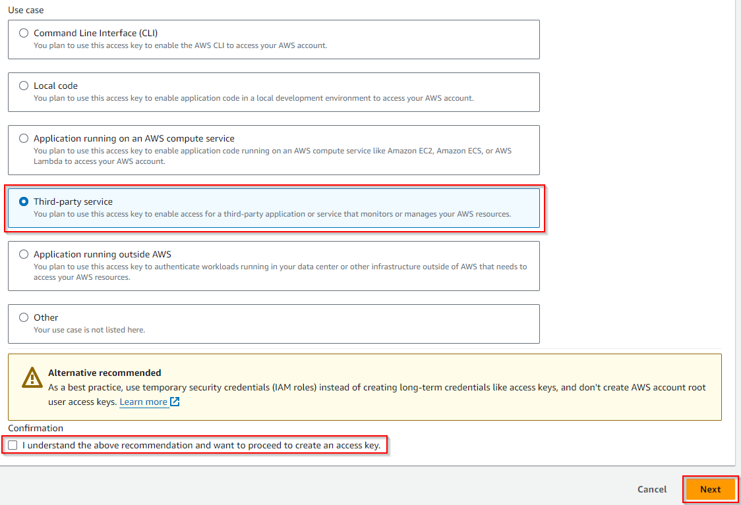The image size is (741, 505).
Task: Click the Local code description text
Action: tap(253, 98)
